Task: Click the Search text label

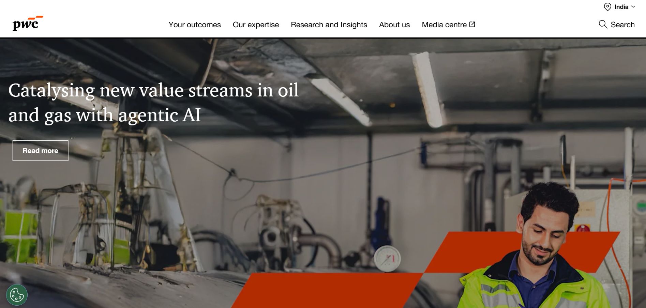Action: [x=622, y=25]
